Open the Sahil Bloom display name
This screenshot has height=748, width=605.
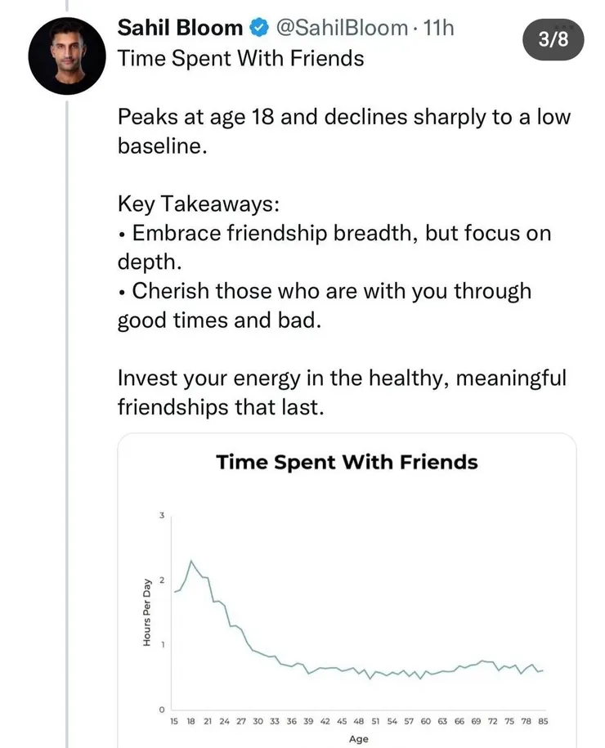click(x=180, y=29)
